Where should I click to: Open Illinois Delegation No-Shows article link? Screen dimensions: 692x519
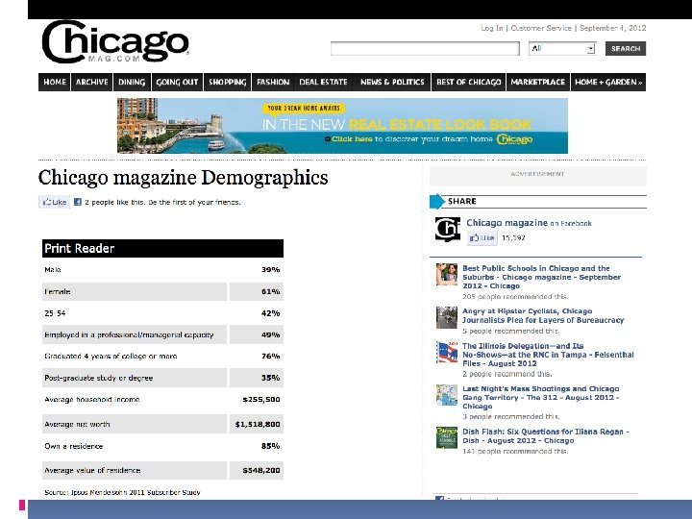tap(548, 355)
